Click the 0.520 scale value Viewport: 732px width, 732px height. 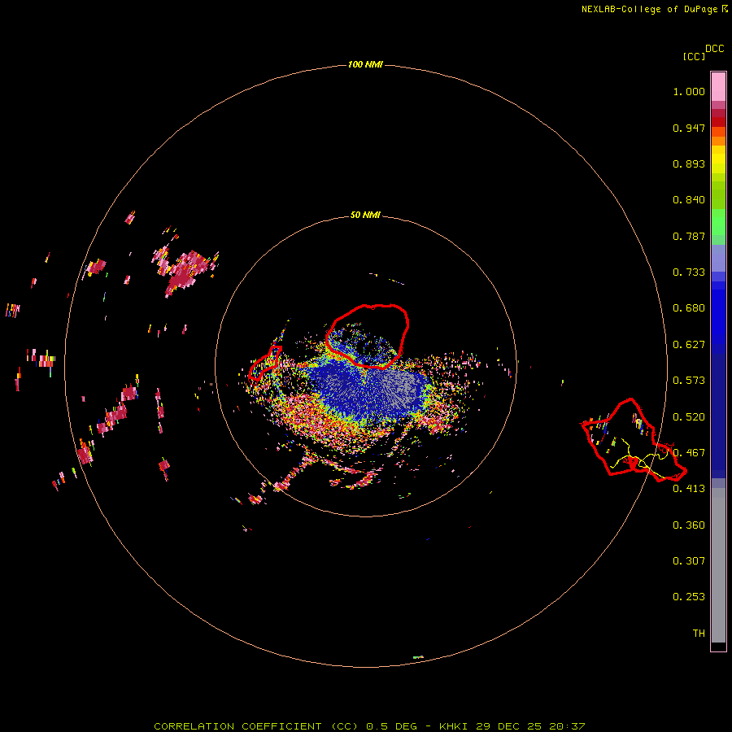coord(689,417)
